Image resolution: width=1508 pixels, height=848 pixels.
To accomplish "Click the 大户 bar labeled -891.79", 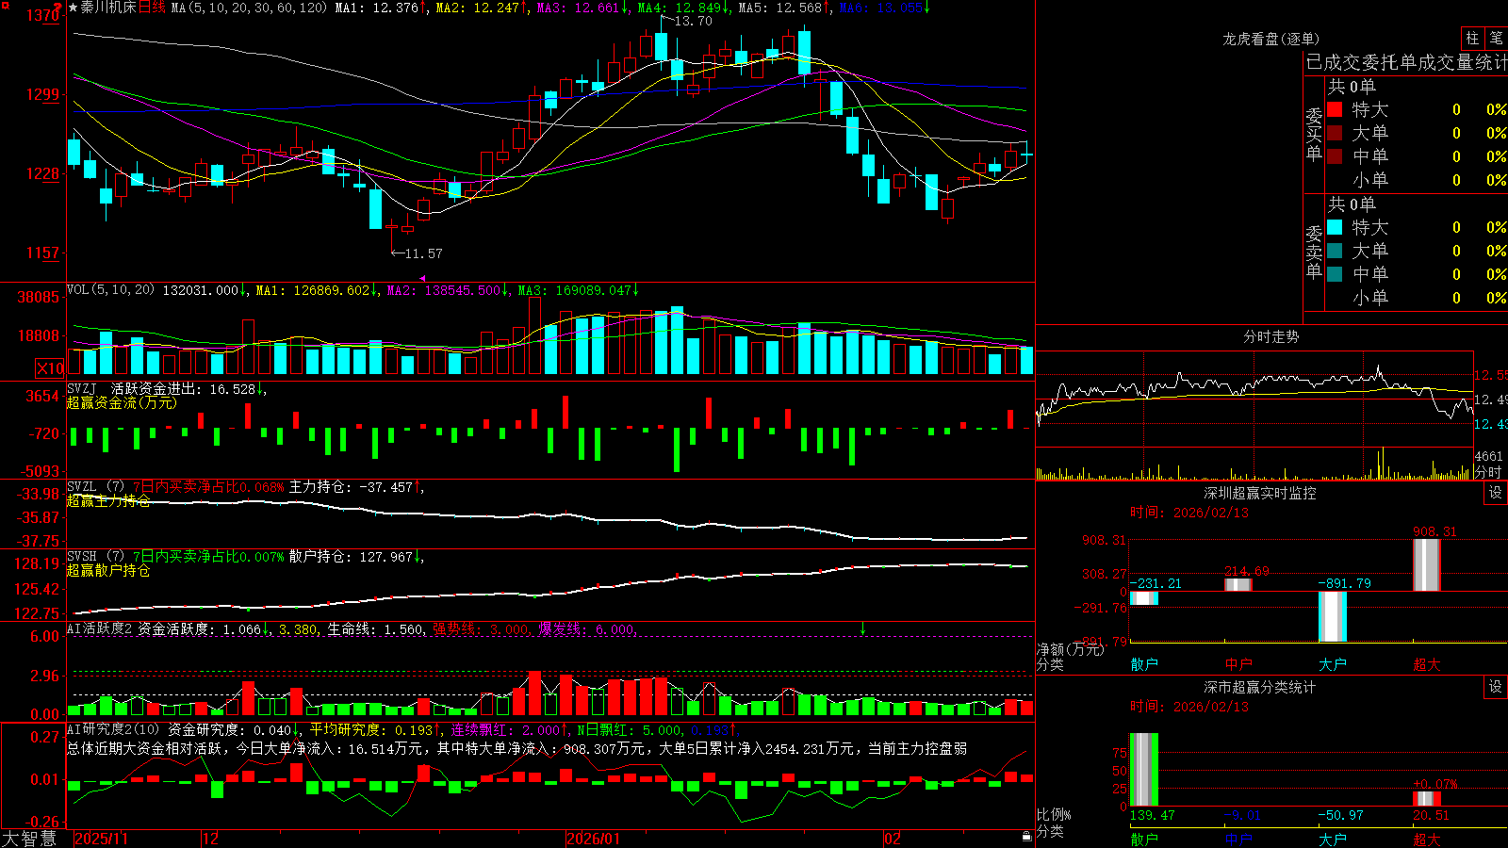I will point(1333,616).
